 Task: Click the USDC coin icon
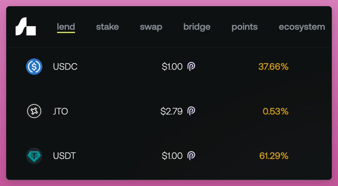click(x=34, y=67)
